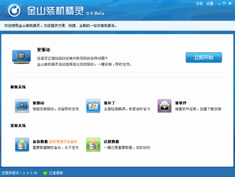The image size is (235, 177).
Task: Open the 求助 help link
Action: coord(199,4)
